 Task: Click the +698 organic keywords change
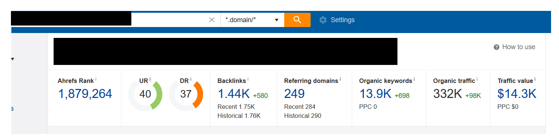tap(402, 96)
